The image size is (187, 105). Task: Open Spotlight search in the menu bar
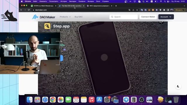pyautogui.click(x=165, y=1)
